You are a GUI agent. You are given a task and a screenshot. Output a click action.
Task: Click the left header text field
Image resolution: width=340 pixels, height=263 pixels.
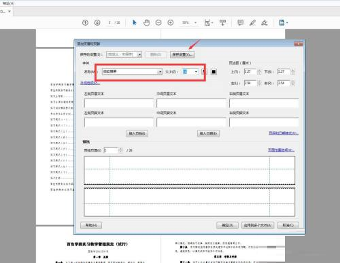119,103
